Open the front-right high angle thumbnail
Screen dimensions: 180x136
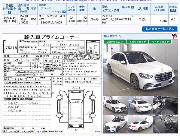tap(115, 124)
